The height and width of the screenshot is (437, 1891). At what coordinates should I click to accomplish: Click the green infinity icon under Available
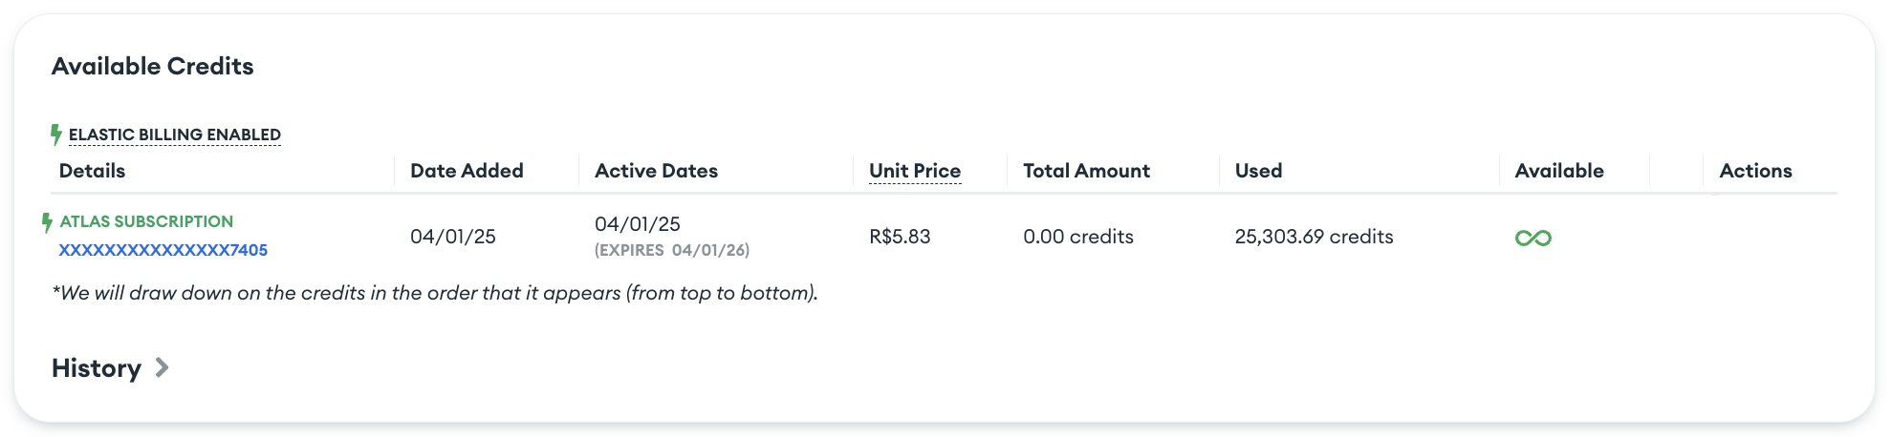pyautogui.click(x=1532, y=238)
